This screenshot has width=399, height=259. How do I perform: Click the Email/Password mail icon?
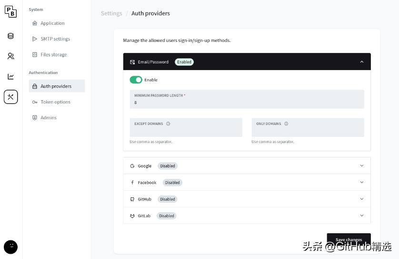132,62
